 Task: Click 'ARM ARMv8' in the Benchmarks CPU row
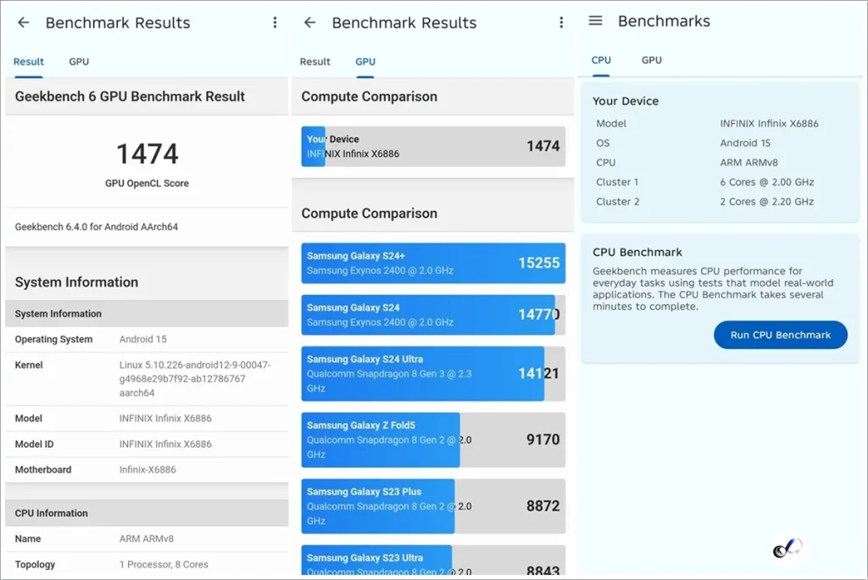tap(749, 162)
